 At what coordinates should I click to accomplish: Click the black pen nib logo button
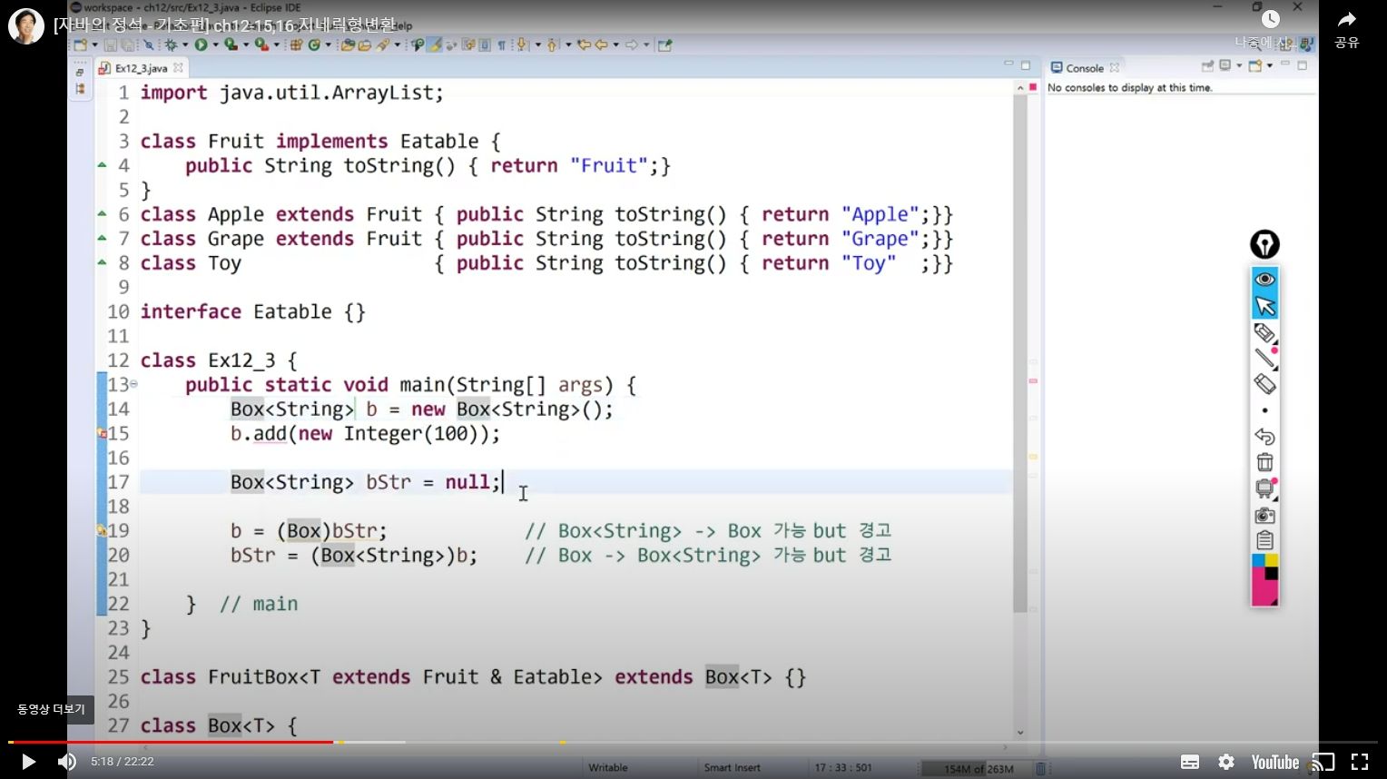pyautogui.click(x=1264, y=244)
